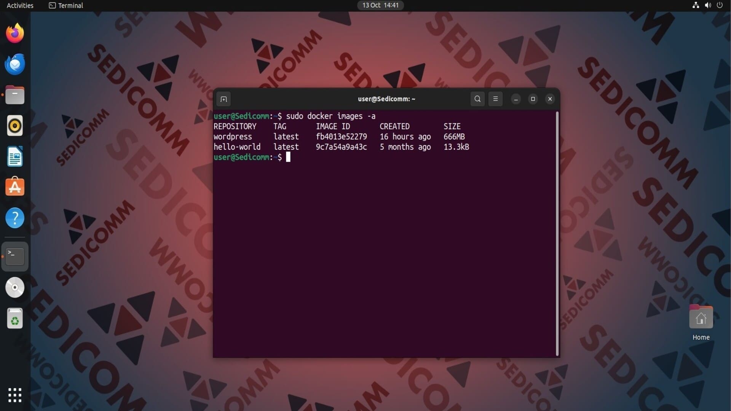The width and height of the screenshot is (731, 411).
Task: Click the '16 hours ago' value
Action: pos(405,137)
